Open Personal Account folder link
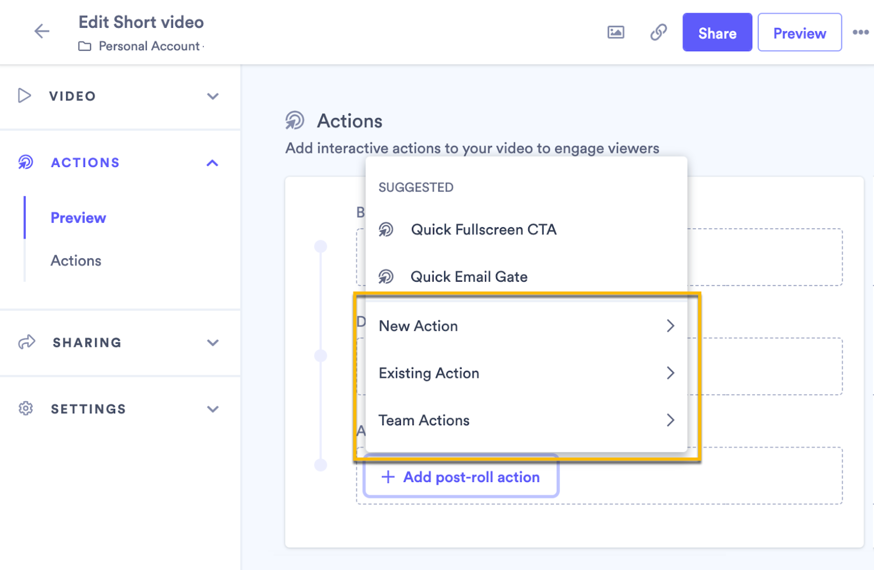874x570 pixels. [x=149, y=46]
